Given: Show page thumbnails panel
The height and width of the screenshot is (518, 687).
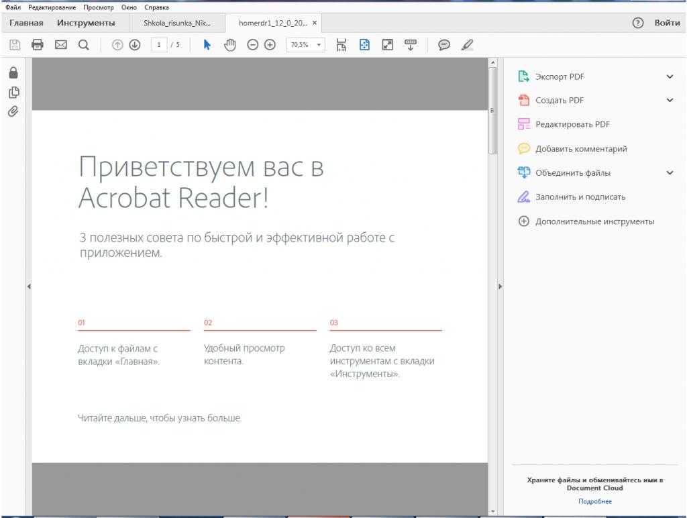Looking at the screenshot, I should tap(13, 93).
